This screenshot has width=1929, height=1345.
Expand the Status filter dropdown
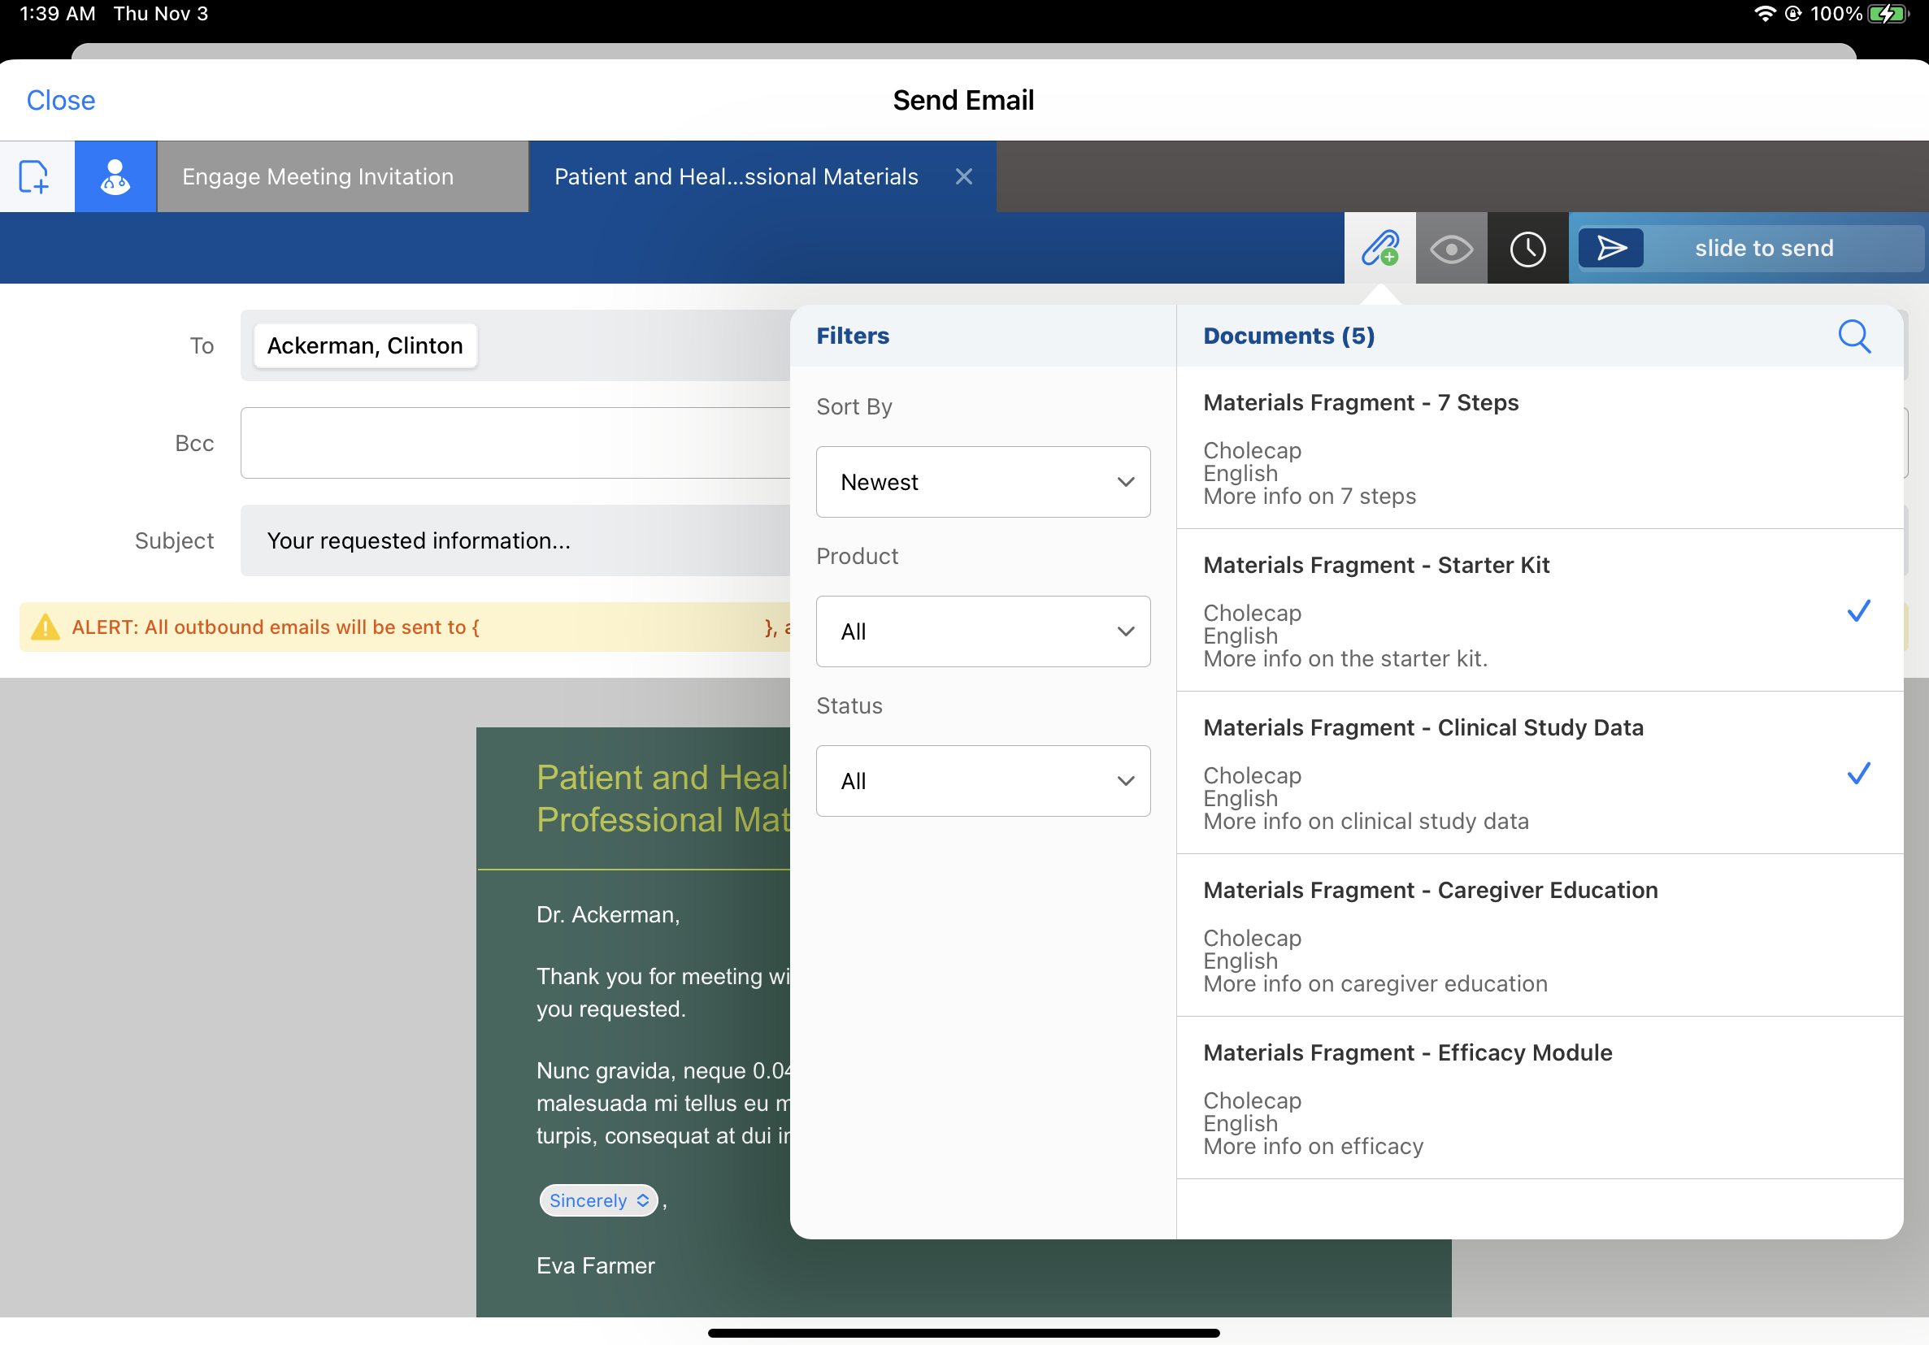point(982,781)
